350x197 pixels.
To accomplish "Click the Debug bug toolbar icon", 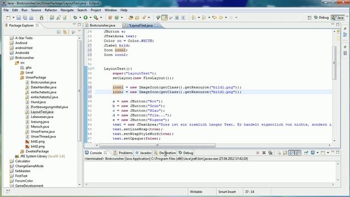I will [x=75, y=18].
